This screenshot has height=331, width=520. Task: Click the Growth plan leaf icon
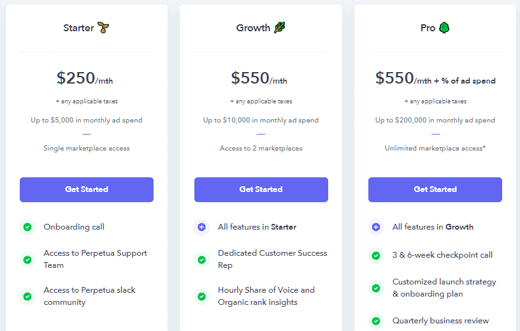[x=280, y=27]
